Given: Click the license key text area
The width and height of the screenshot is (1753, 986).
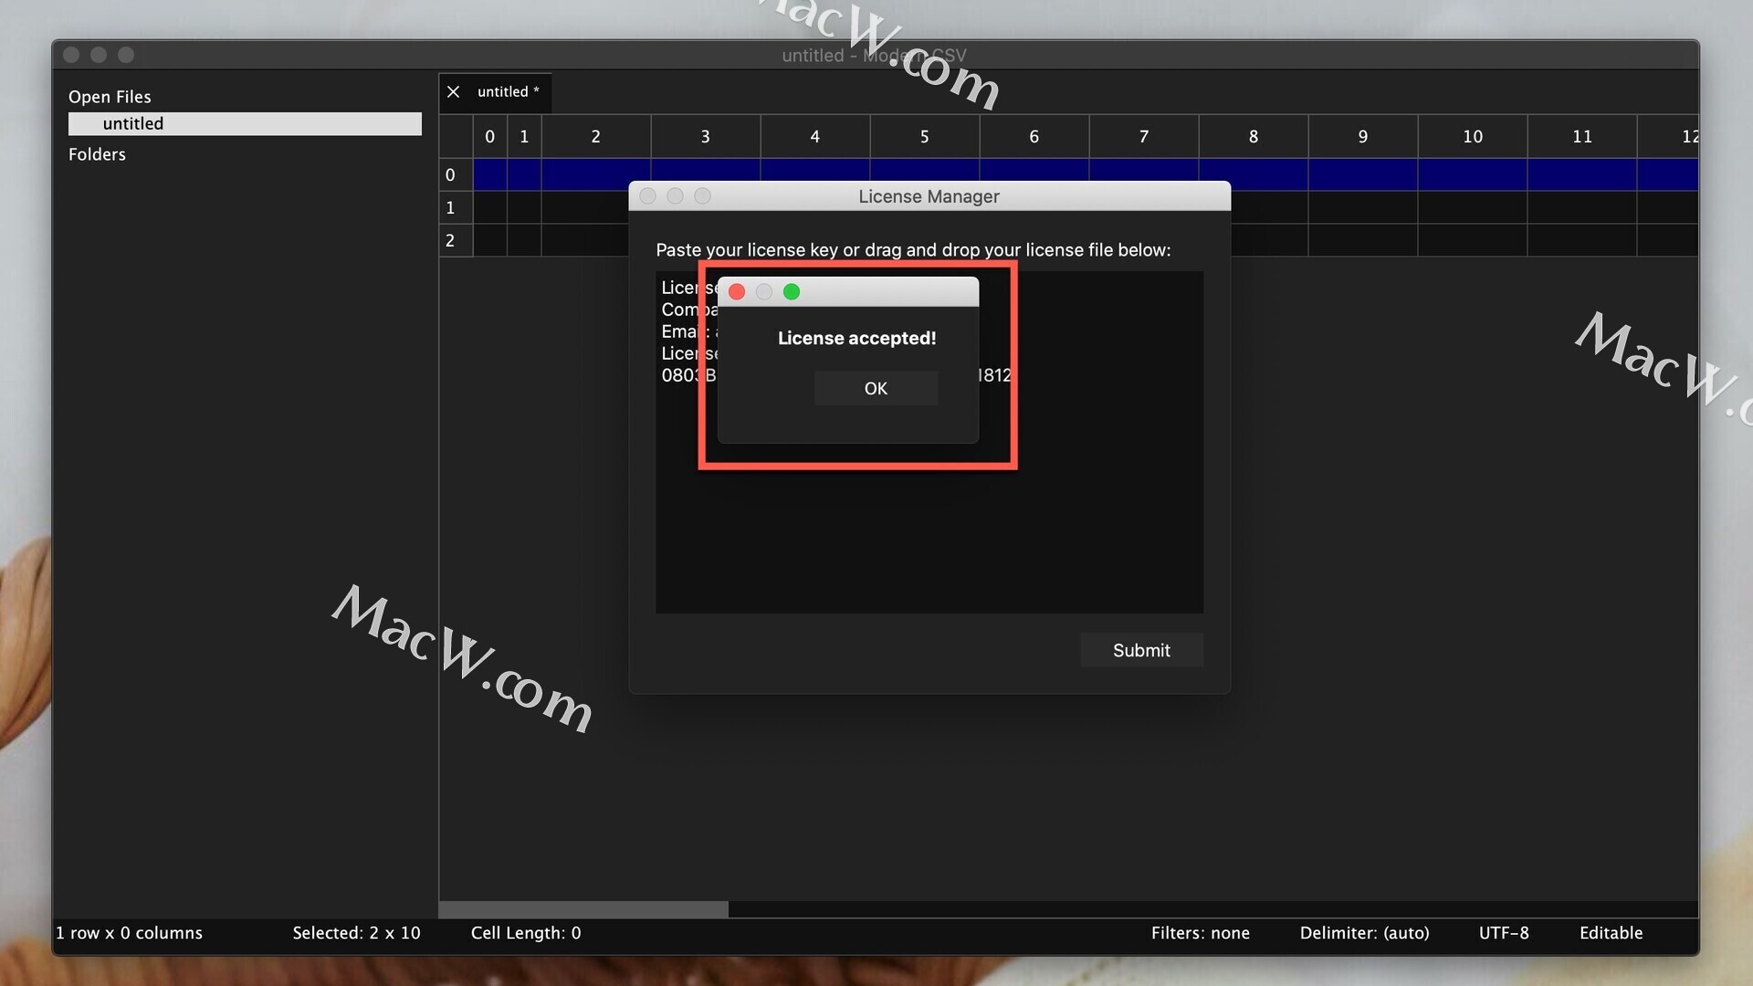Looking at the screenshot, I should click(x=929, y=442).
